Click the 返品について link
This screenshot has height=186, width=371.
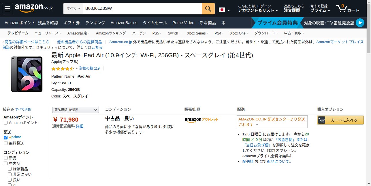click(278, 162)
